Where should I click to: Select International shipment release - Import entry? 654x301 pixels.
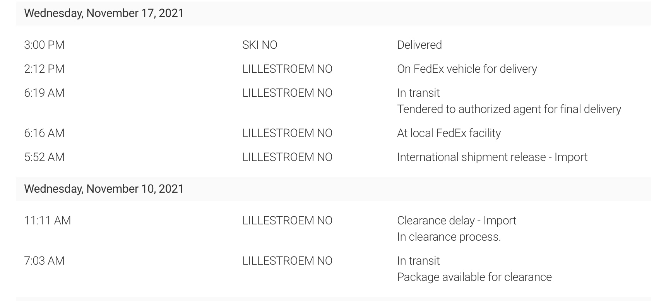point(492,157)
